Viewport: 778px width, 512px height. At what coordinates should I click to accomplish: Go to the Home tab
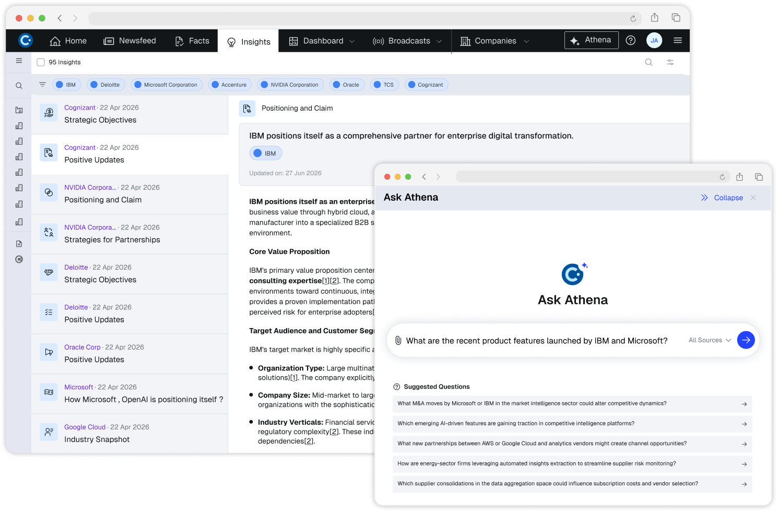(68, 41)
